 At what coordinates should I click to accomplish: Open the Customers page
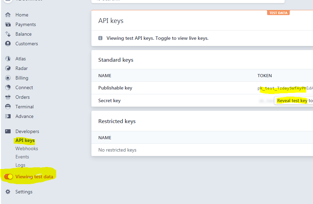[x=27, y=44]
